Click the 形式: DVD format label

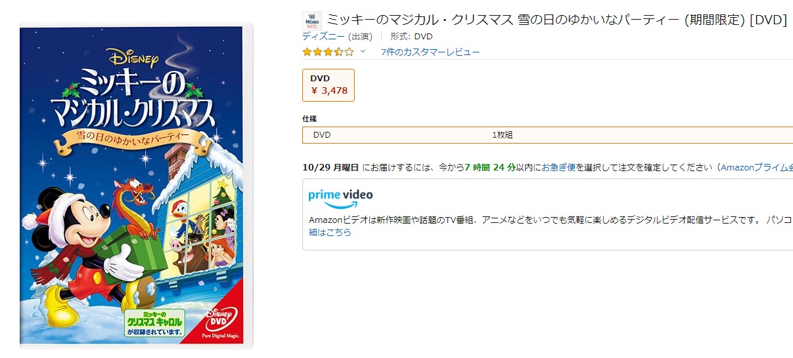coord(411,36)
